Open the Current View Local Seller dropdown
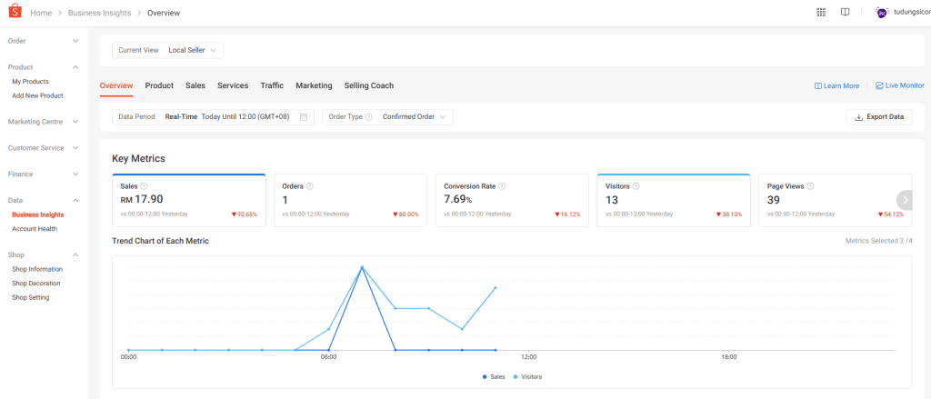The height and width of the screenshot is (399, 931). click(x=168, y=51)
